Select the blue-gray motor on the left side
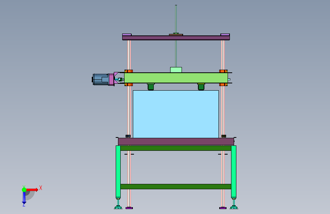Screen dimensions: 330x214 [100, 80]
